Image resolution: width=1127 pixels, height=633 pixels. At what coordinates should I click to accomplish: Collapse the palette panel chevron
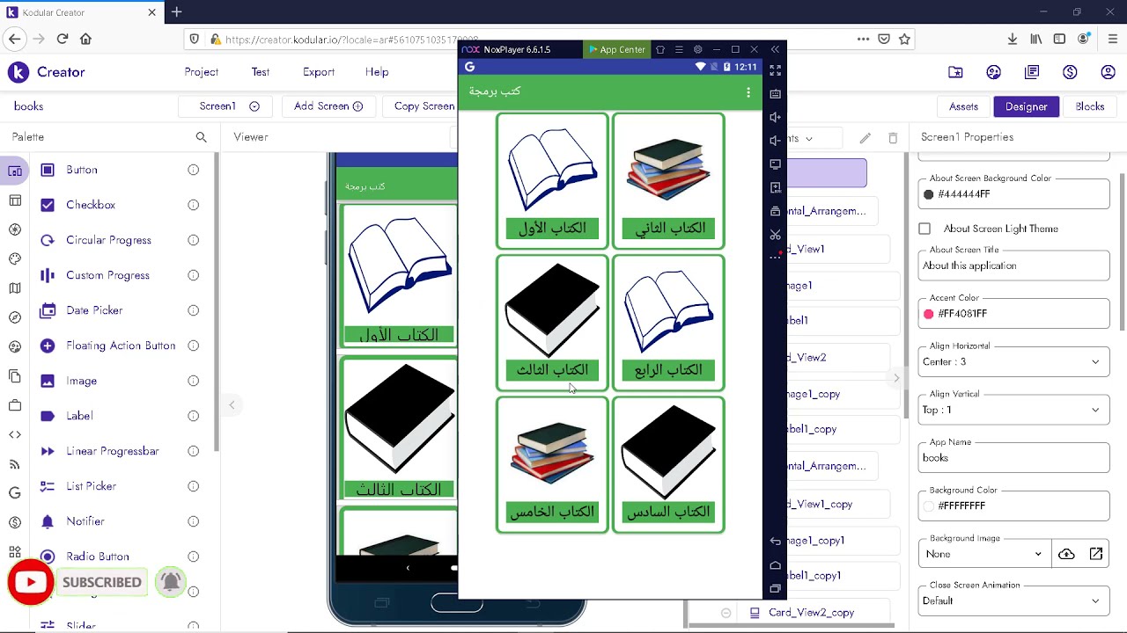click(x=232, y=405)
